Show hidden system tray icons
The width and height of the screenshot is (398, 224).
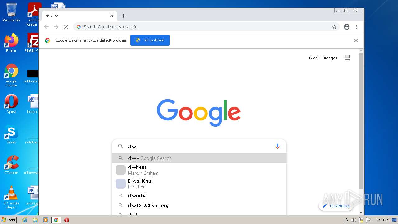[347, 220]
